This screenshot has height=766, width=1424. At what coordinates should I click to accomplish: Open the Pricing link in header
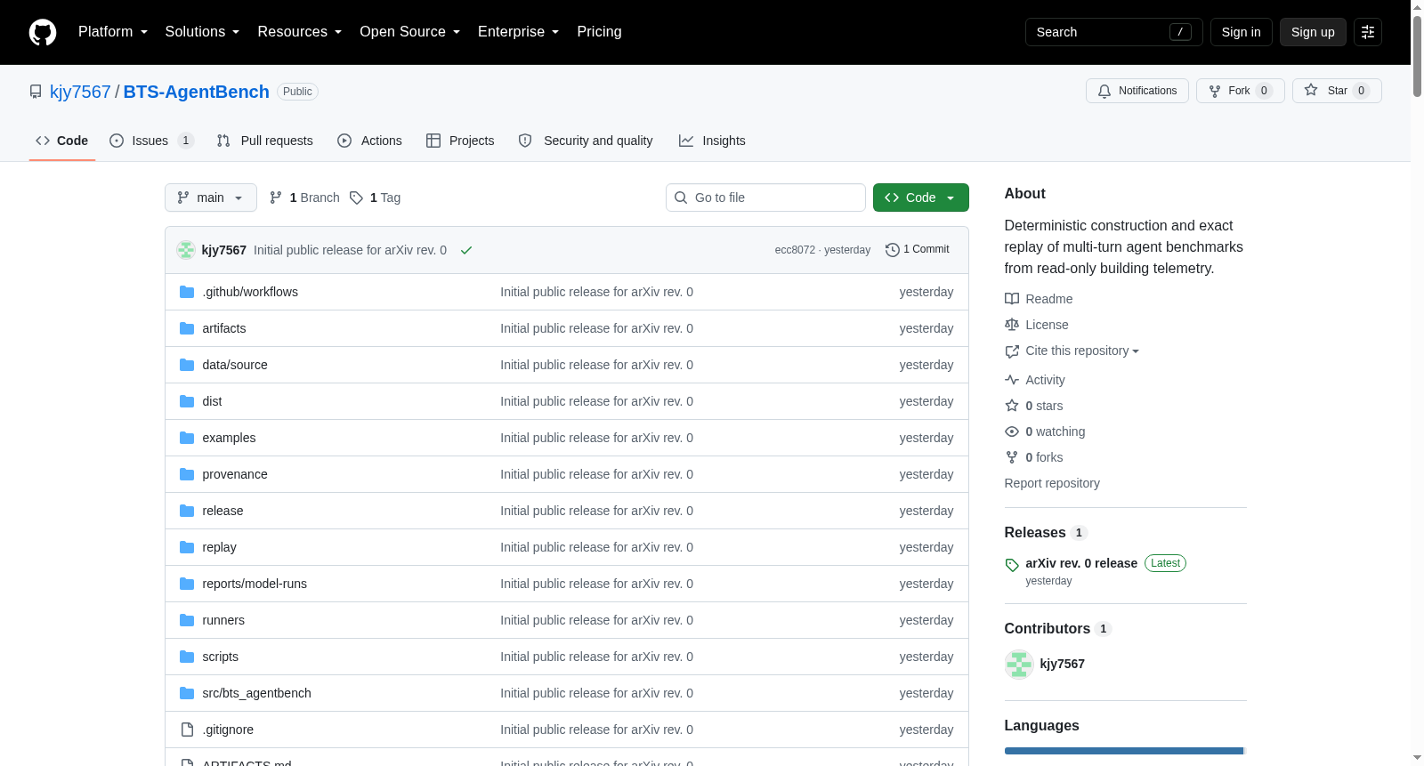click(600, 32)
